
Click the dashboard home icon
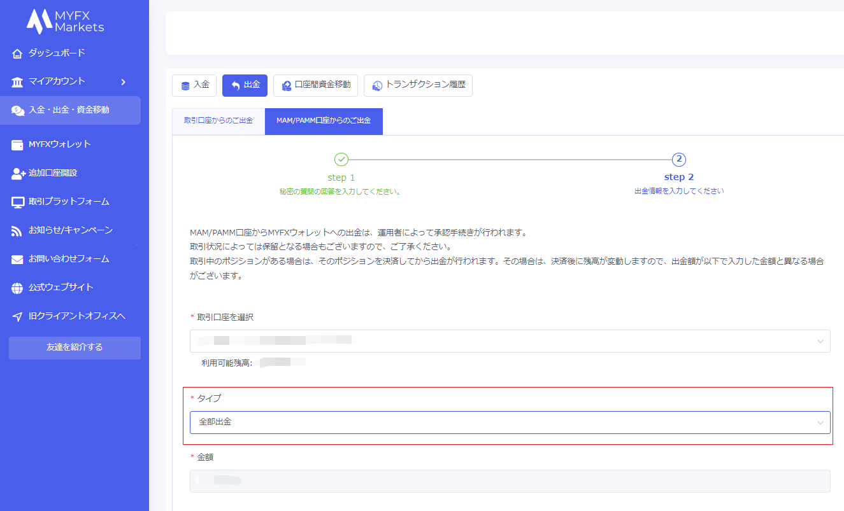tap(17, 53)
